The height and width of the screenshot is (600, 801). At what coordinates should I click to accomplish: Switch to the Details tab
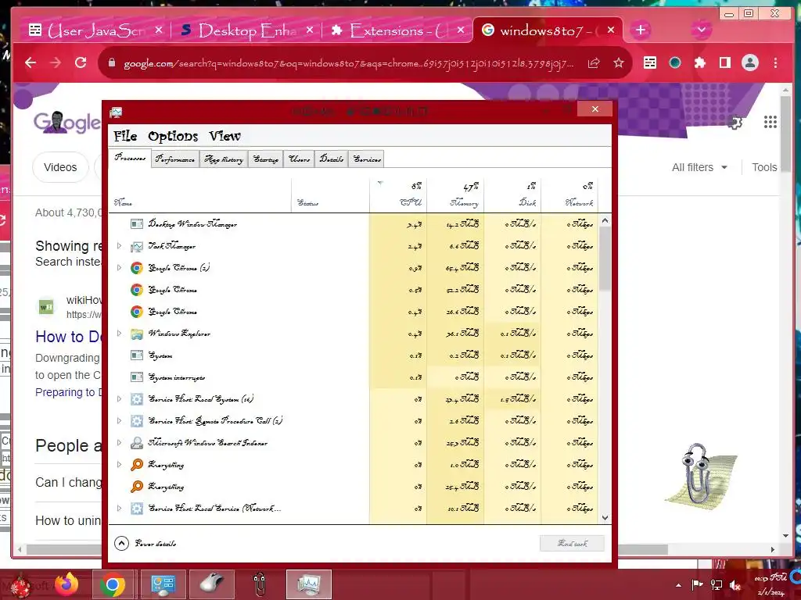(x=332, y=159)
